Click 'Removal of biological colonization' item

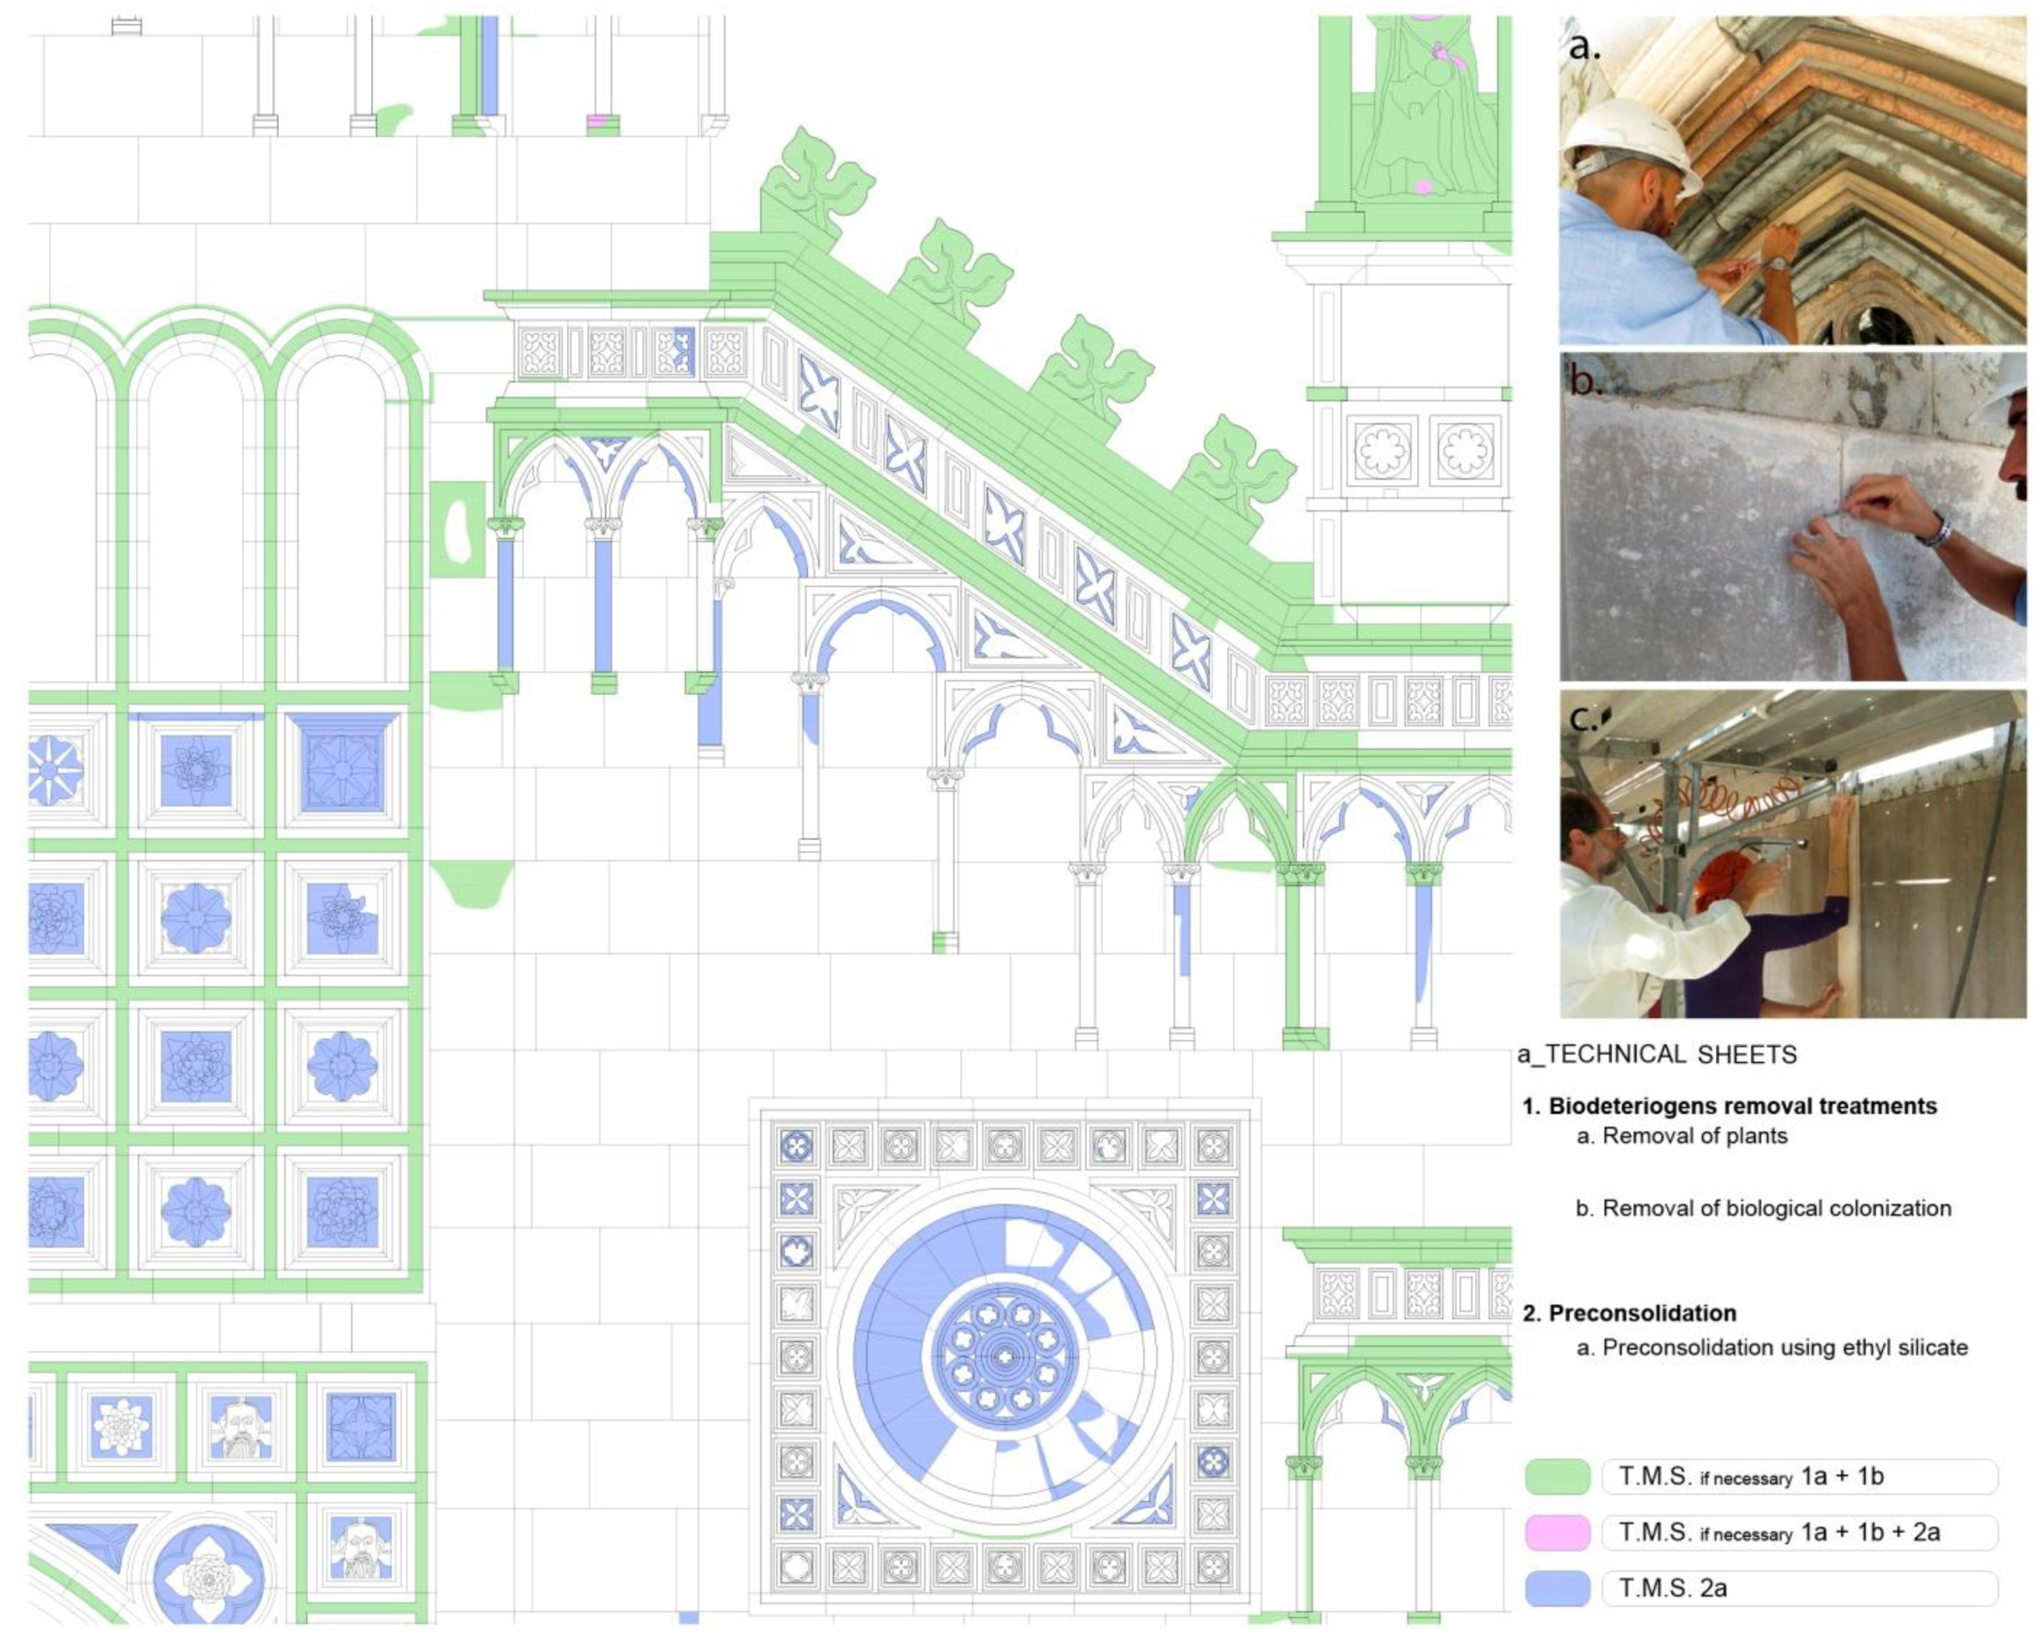click(1762, 1209)
